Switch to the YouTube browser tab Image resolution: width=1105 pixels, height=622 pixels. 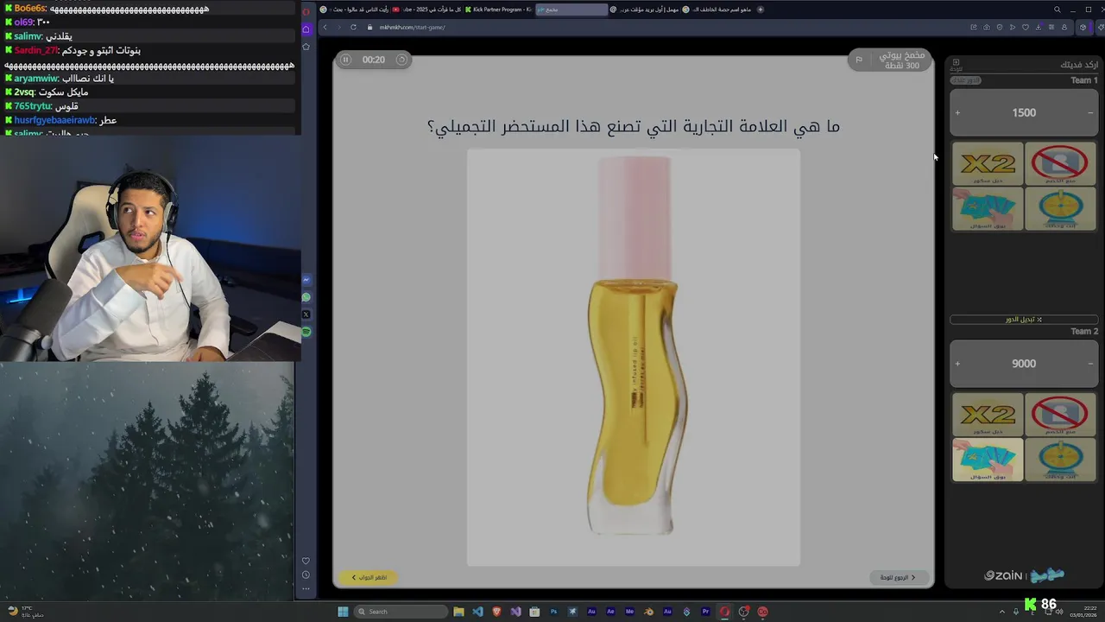(x=426, y=10)
